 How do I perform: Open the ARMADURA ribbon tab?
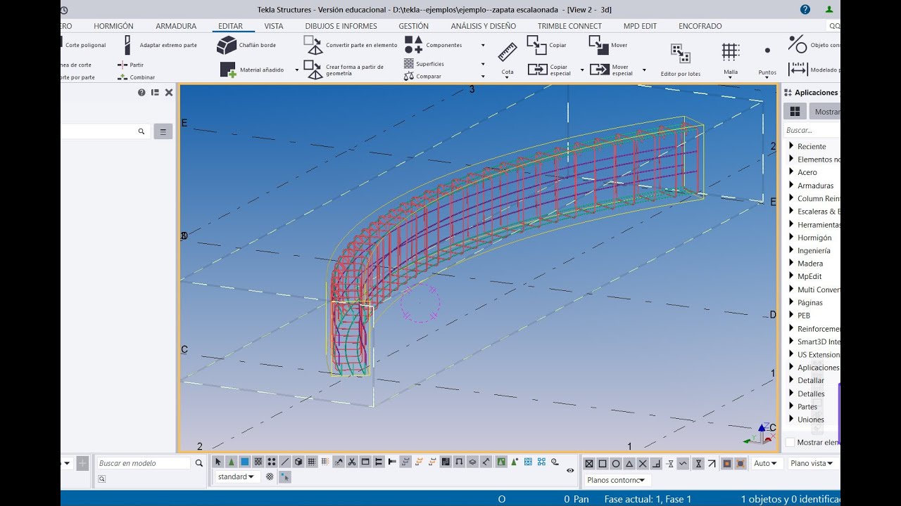(x=176, y=26)
